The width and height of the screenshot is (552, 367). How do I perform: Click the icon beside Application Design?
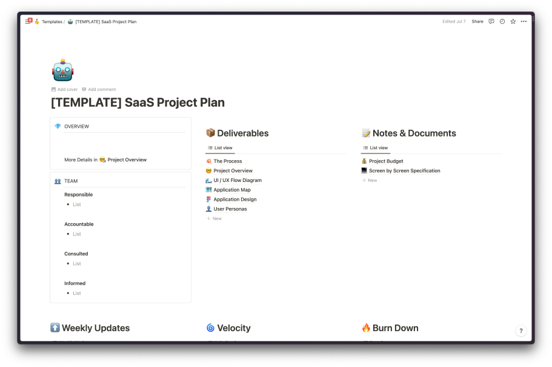click(209, 199)
